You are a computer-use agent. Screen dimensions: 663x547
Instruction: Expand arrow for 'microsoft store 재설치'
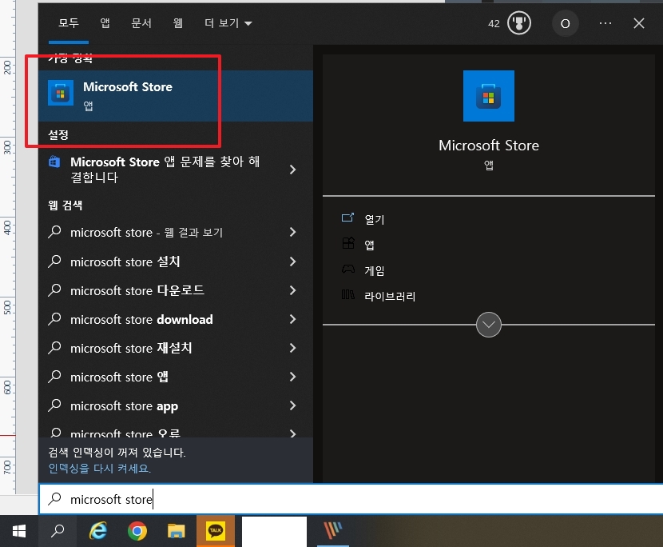click(x=292, y=348)
